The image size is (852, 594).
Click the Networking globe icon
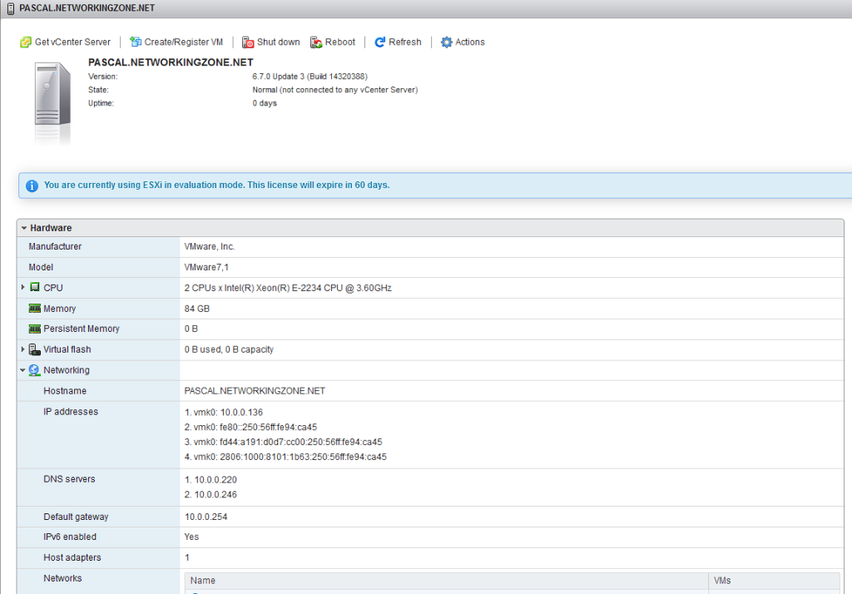(34, 370)
